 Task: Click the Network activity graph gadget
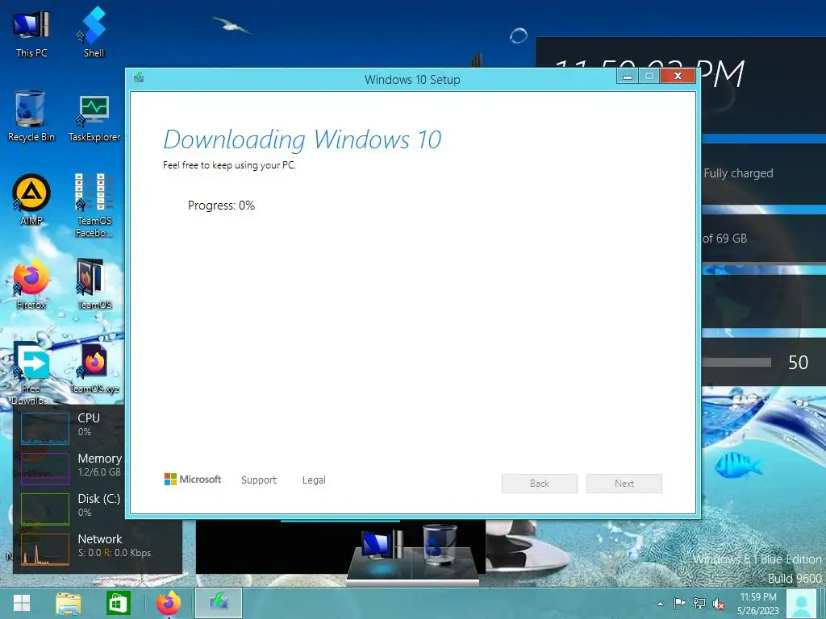(x=45, y=550)
